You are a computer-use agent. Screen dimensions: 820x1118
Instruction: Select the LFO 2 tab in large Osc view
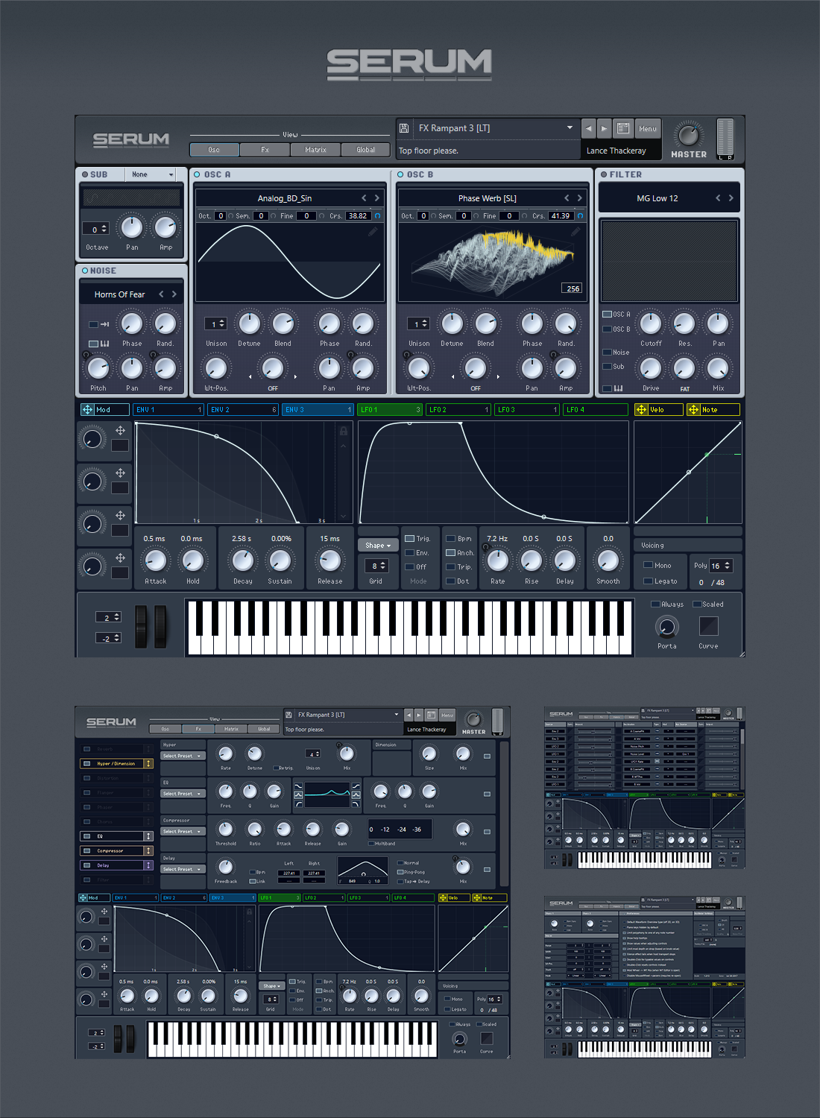(x=458, y=409)
